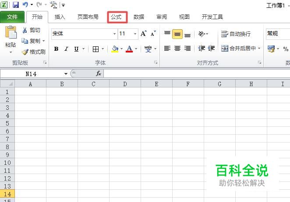This screenshot has height=202, width=290.
Task: Click the tools icon in quick access toolbar
Action: (53, 5)
